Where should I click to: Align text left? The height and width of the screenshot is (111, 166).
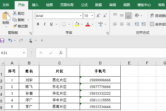115,24
